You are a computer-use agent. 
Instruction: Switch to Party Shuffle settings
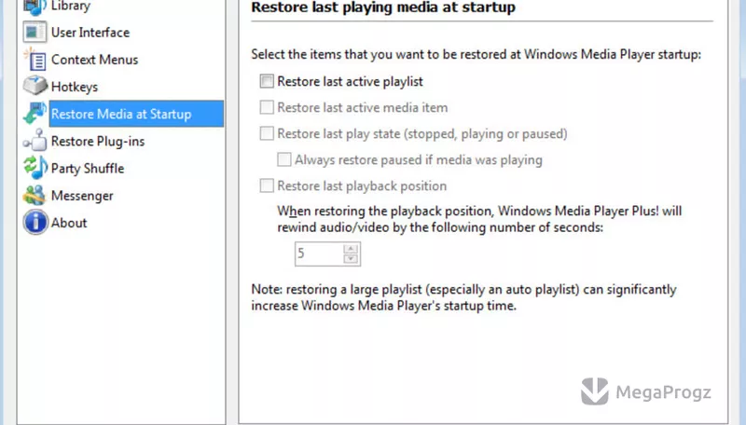[88, 169]
